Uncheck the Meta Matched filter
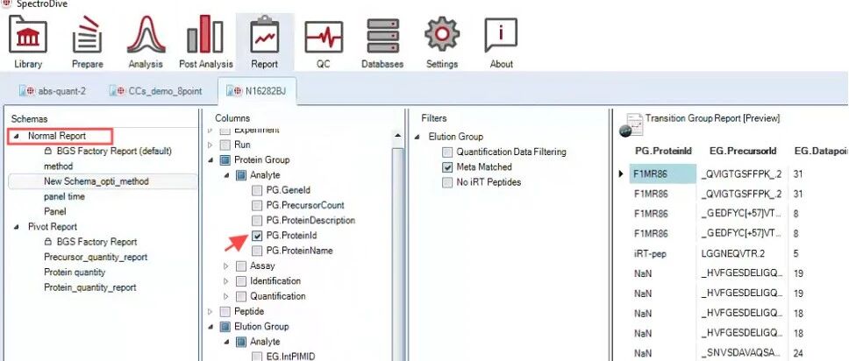The image size is (849, 361). [447, 167]
